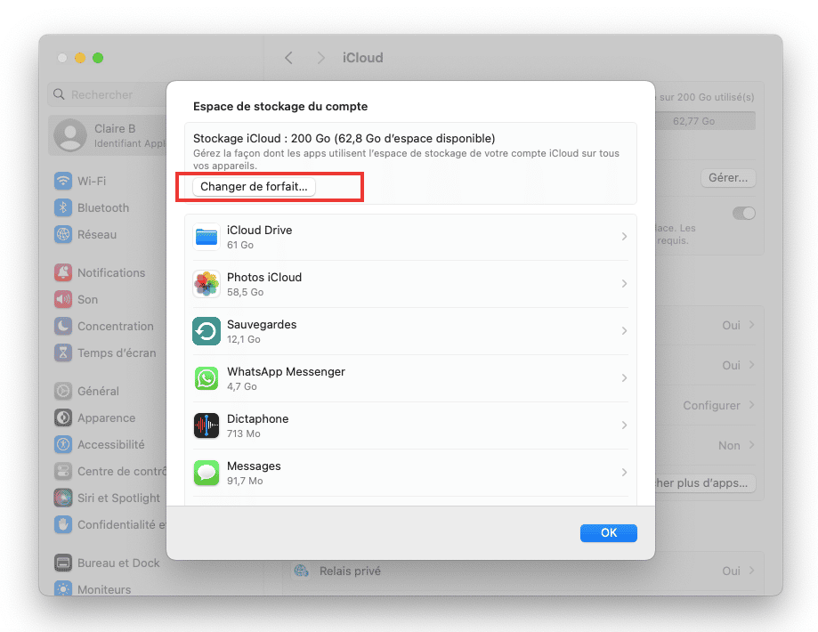Click the '58,5 Go' size text

tap(245, 292)
